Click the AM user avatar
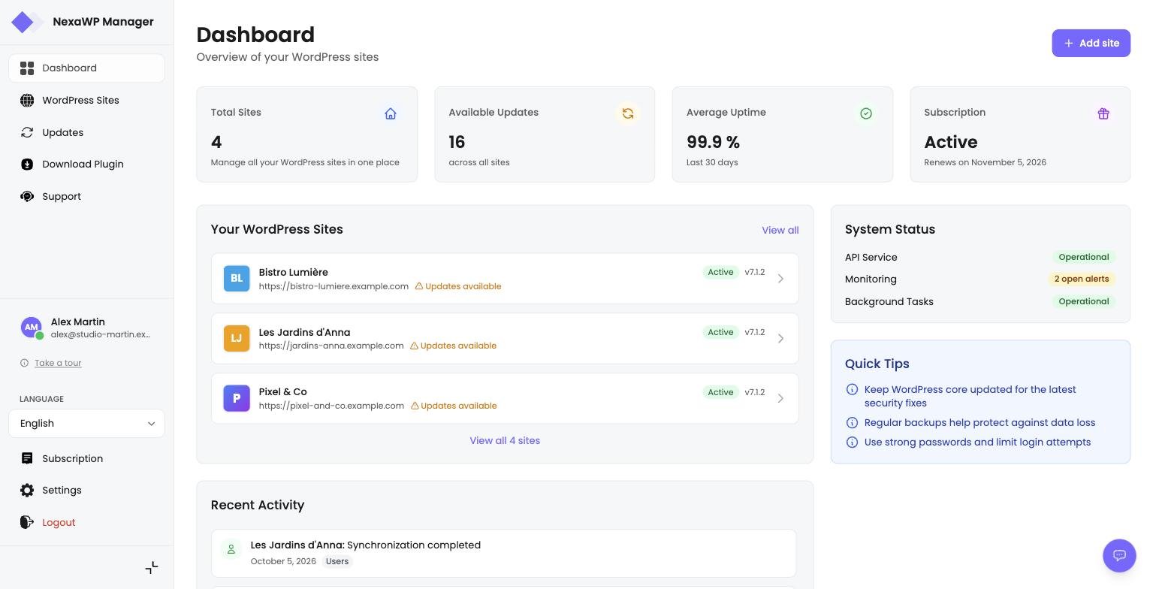 pyautogui.click(x=31, y=327)
